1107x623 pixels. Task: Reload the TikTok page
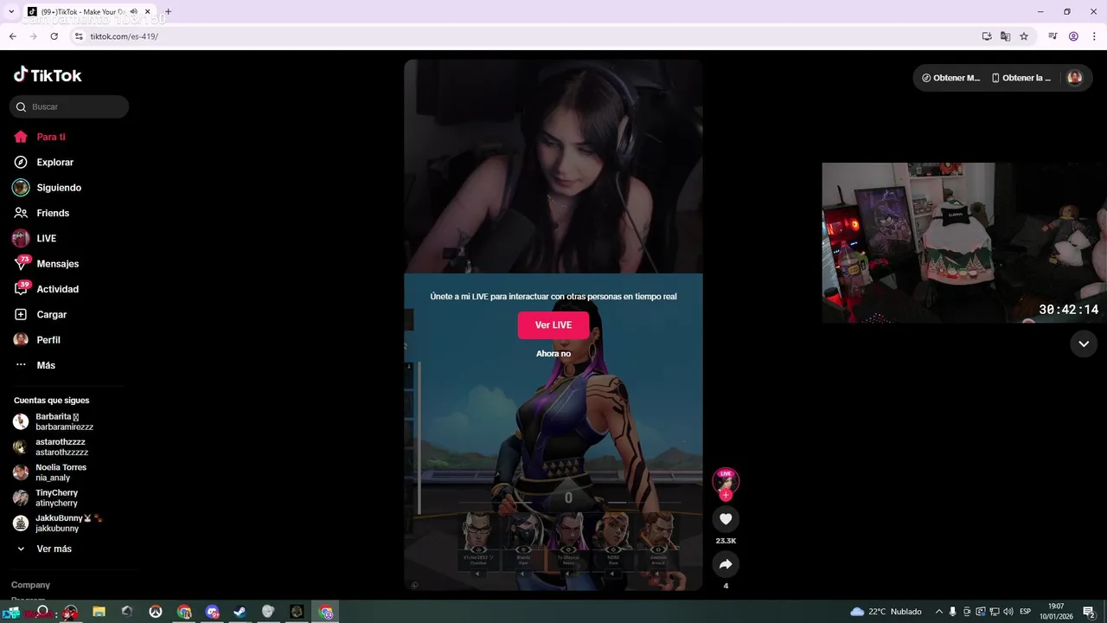(x=54, y=36)
